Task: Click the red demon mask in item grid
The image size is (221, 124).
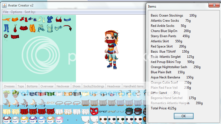Action: 94,111
